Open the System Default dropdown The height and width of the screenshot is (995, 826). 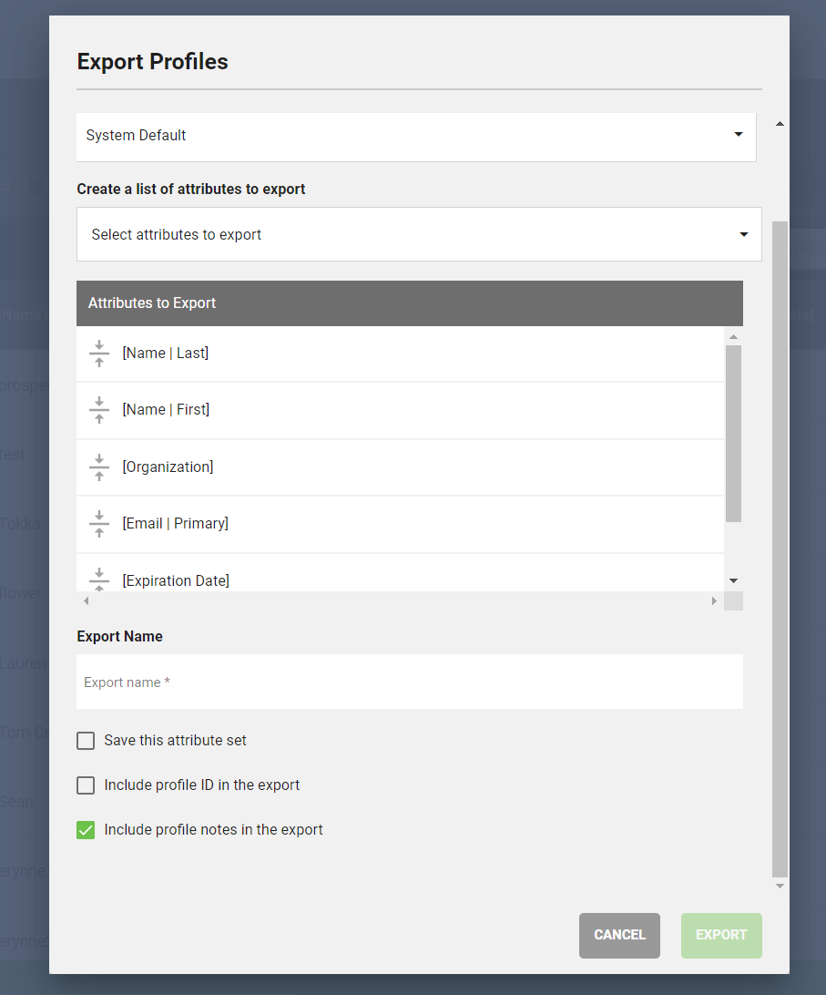coord(416,136)
